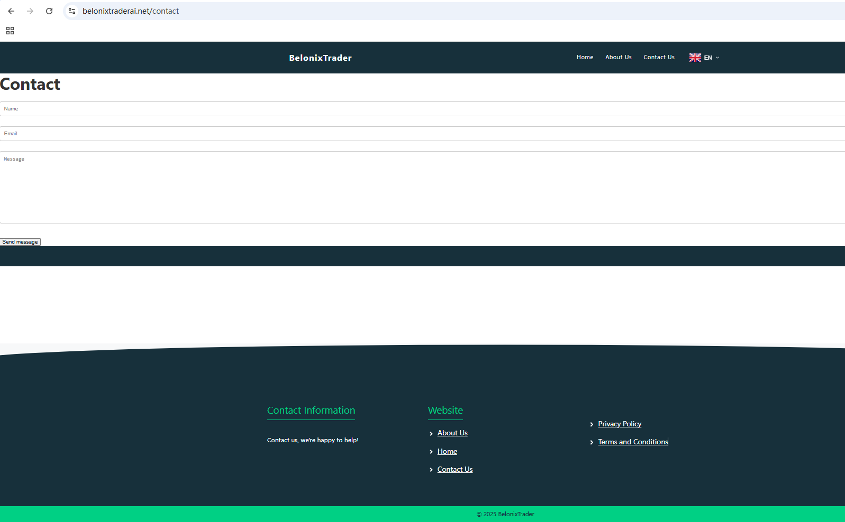The image size is (845, 522).
Task: Open the apps grid icon
Action: click(10, 31)
